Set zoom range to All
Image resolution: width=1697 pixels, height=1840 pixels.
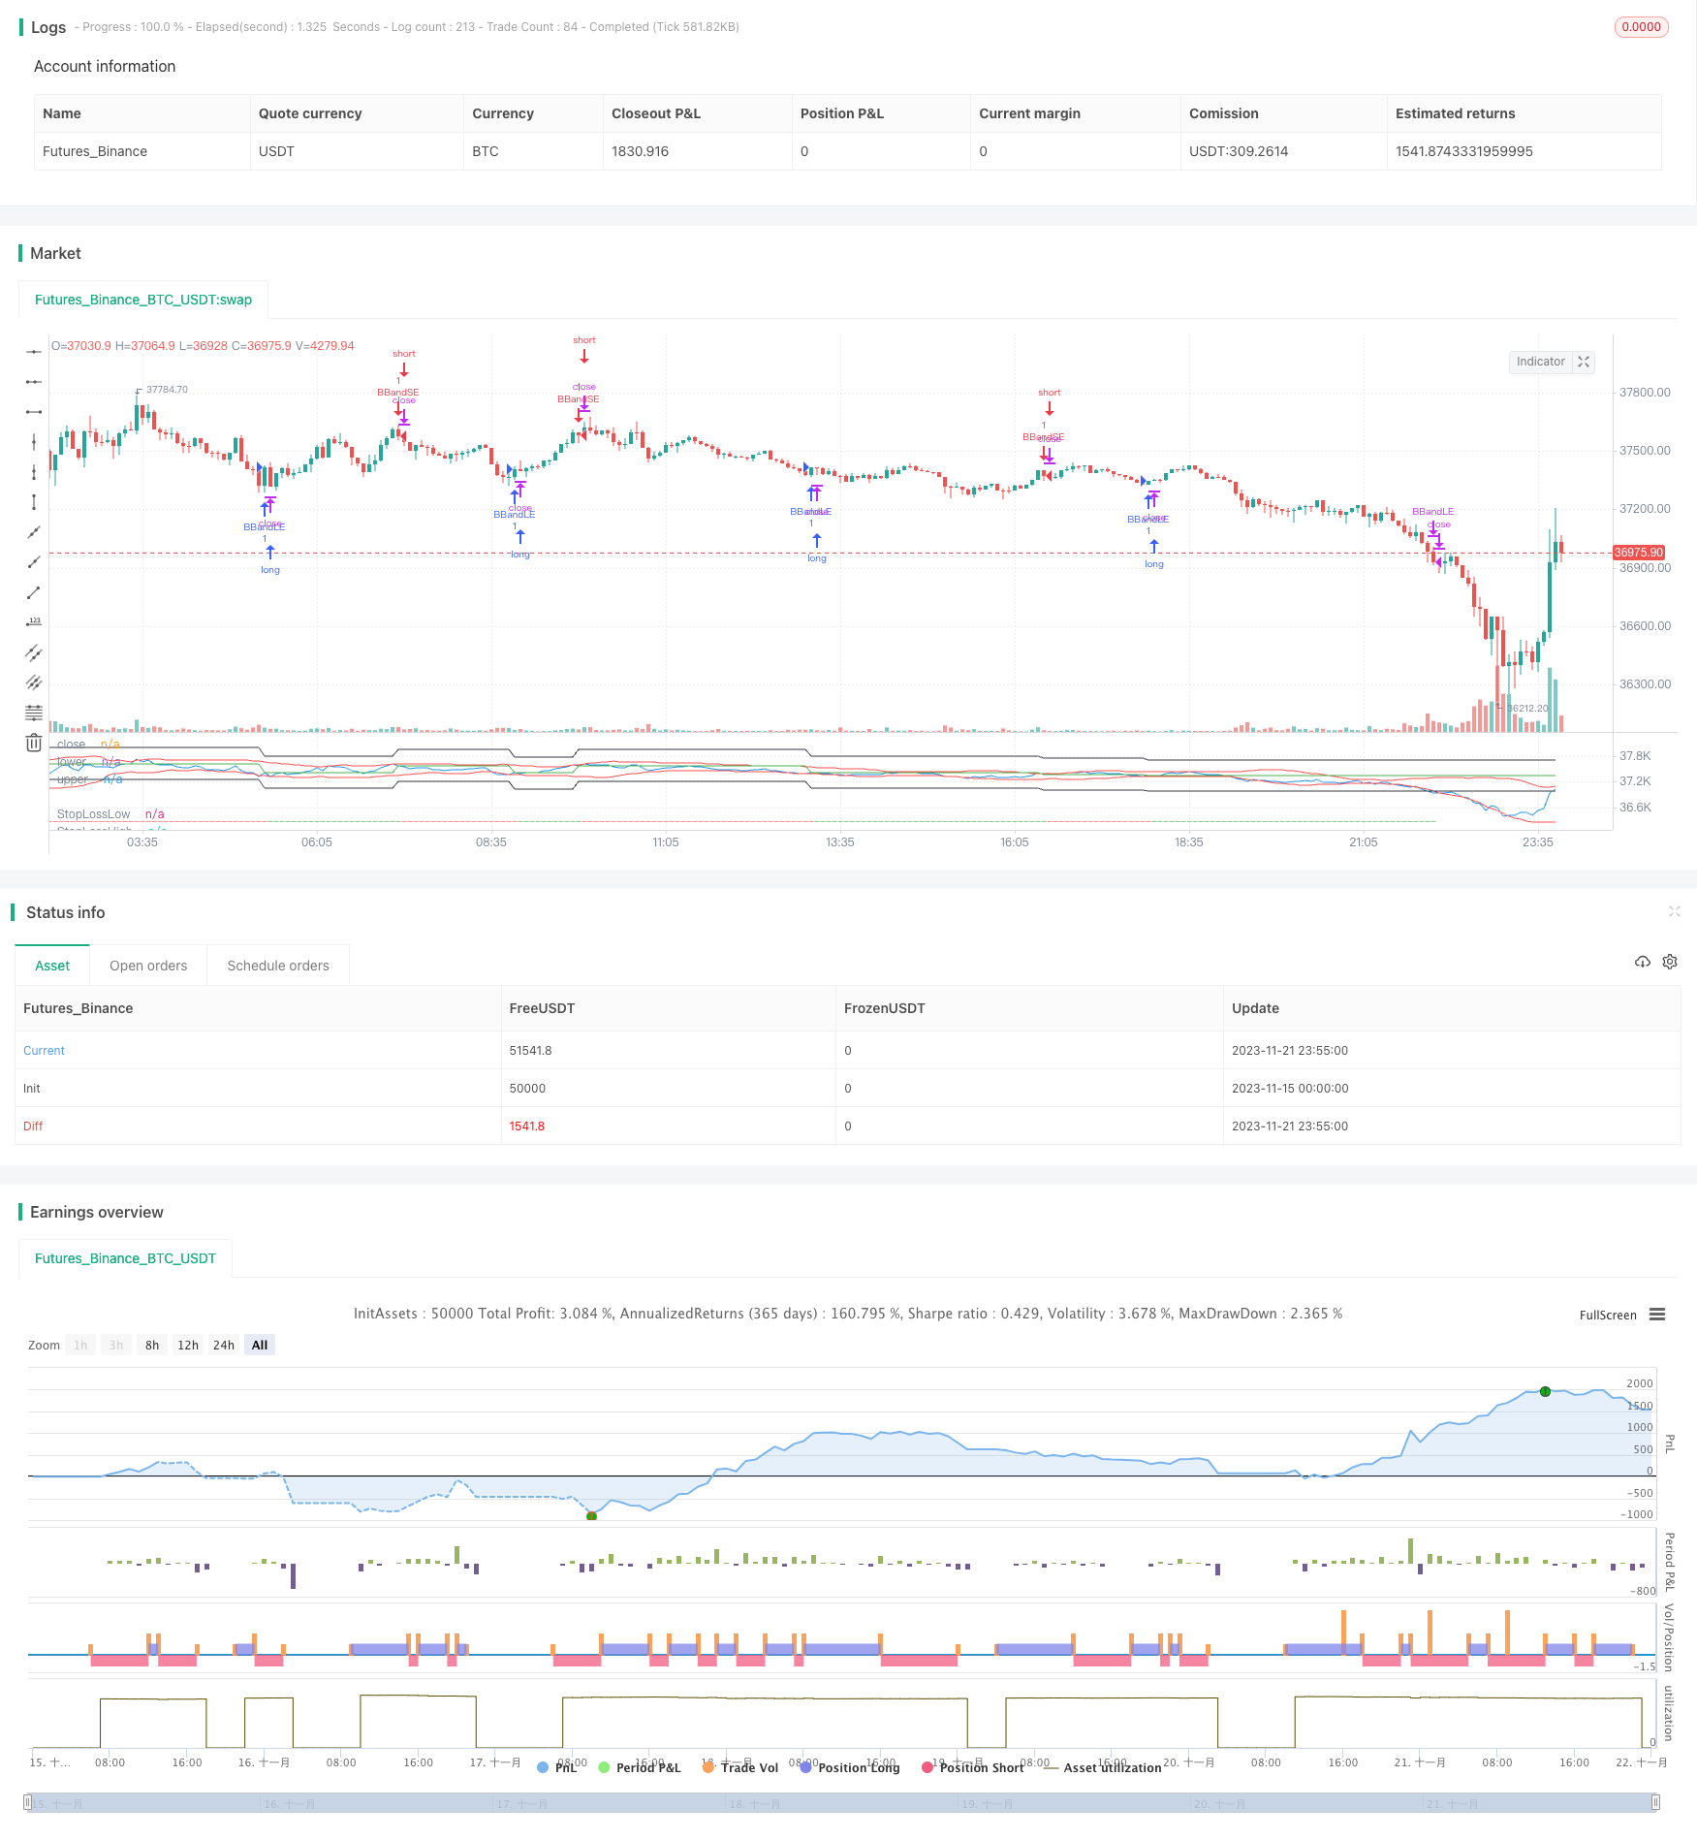(260, 1345)
